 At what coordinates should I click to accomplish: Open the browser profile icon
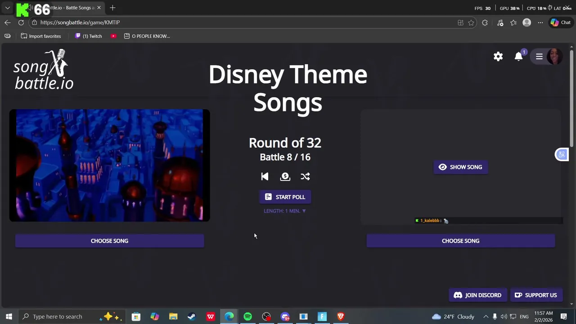[x=526, y=22]
